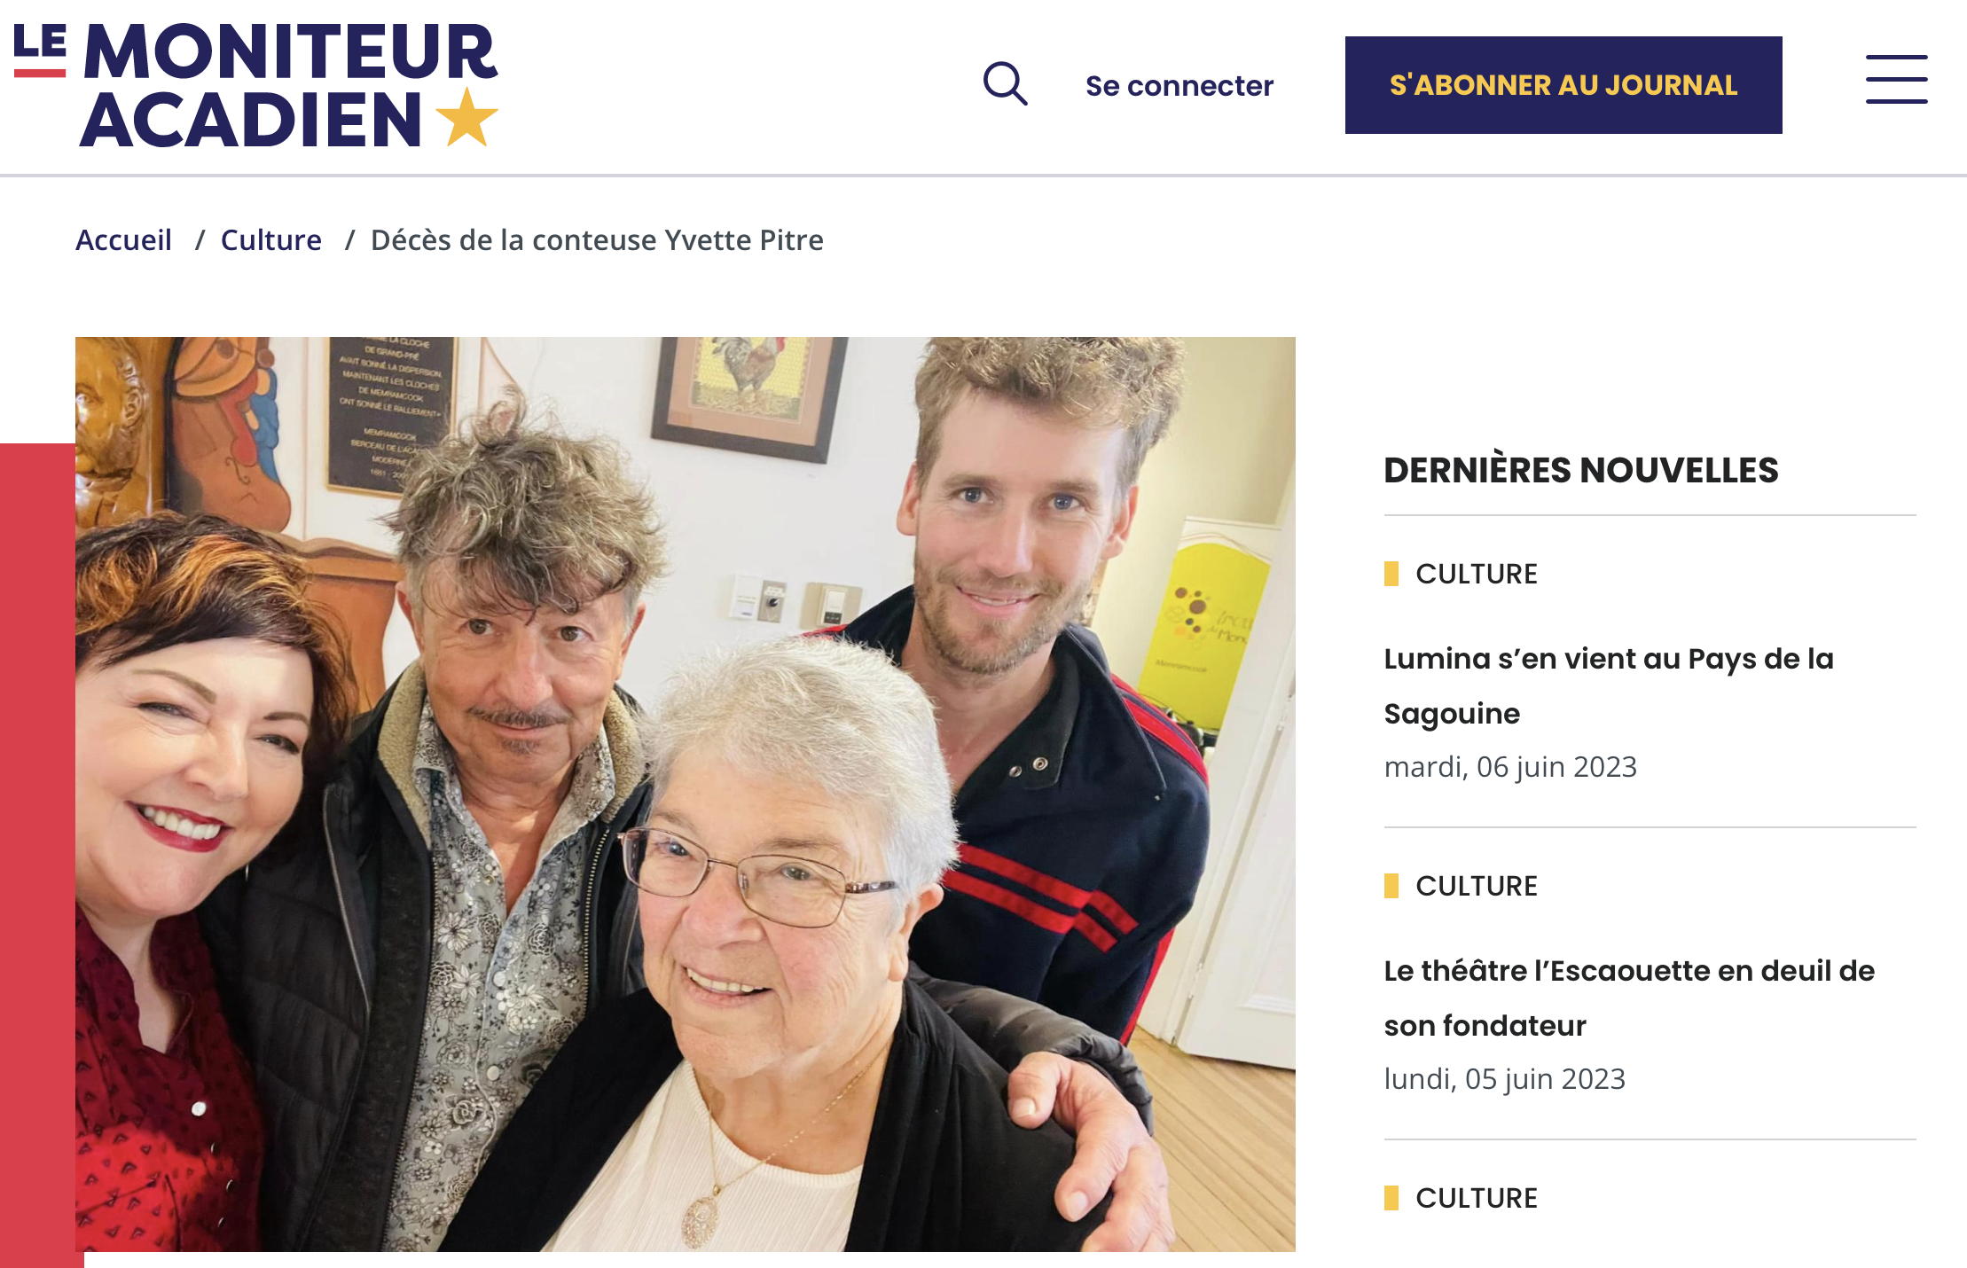
Task: Go to Accueil breadcrumb
Action: (x=123, y=239)
